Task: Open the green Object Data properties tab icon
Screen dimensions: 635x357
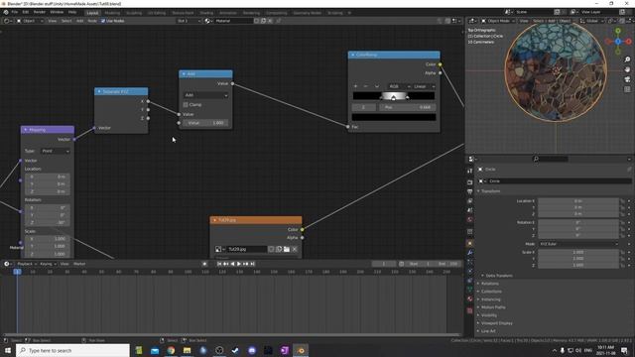Action: [x=469, y=290]
